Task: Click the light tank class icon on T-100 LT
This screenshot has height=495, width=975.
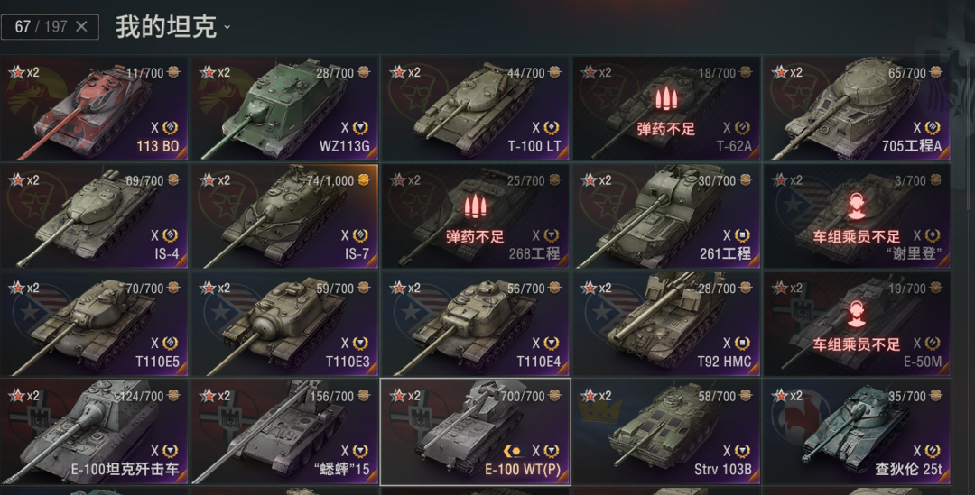Action: tap(551, 127)
